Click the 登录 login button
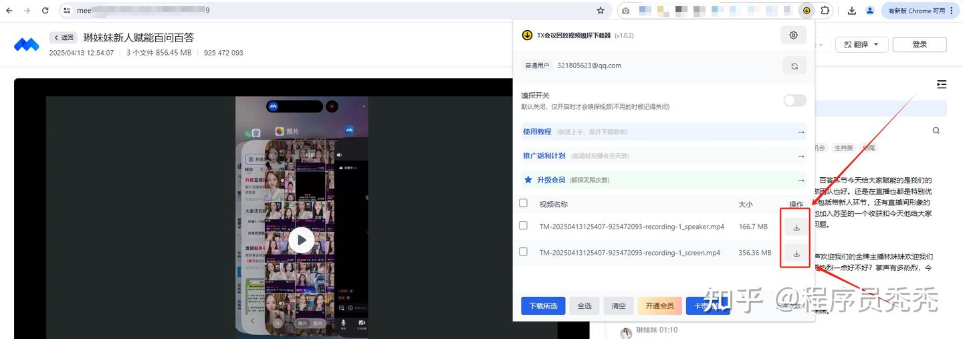963x339 pixels. coord(920,44)
